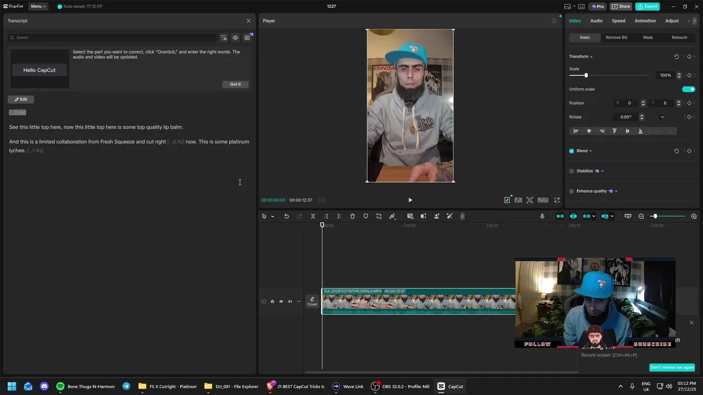Align clip horizontally centered icon
The width and height of the screenshot is (703, 395).
589,131
